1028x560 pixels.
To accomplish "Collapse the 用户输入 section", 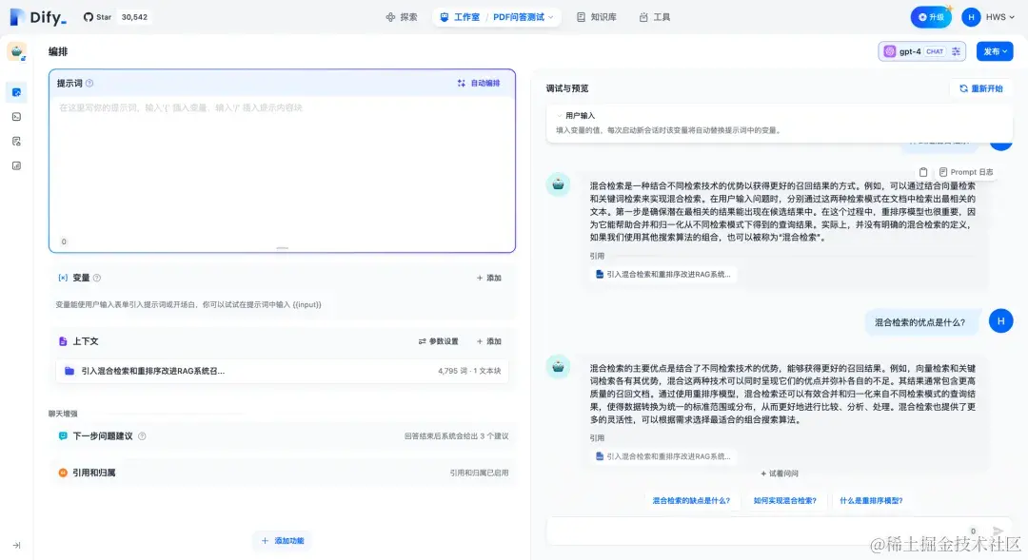I will (x=559, y=115).
